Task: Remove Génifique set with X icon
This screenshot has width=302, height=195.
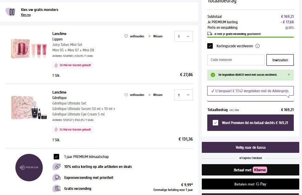Action: pyautogui.click(x=149, y=95)
